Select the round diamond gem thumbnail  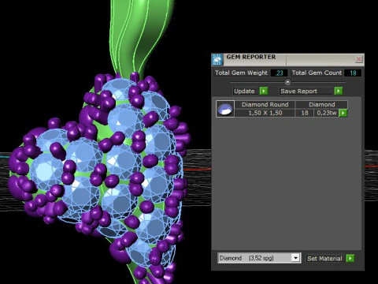(x=225, y=109)
